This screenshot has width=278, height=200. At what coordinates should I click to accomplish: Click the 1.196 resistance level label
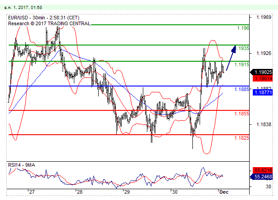243,28
